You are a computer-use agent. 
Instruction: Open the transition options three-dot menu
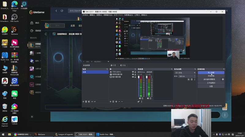(195, 79)
